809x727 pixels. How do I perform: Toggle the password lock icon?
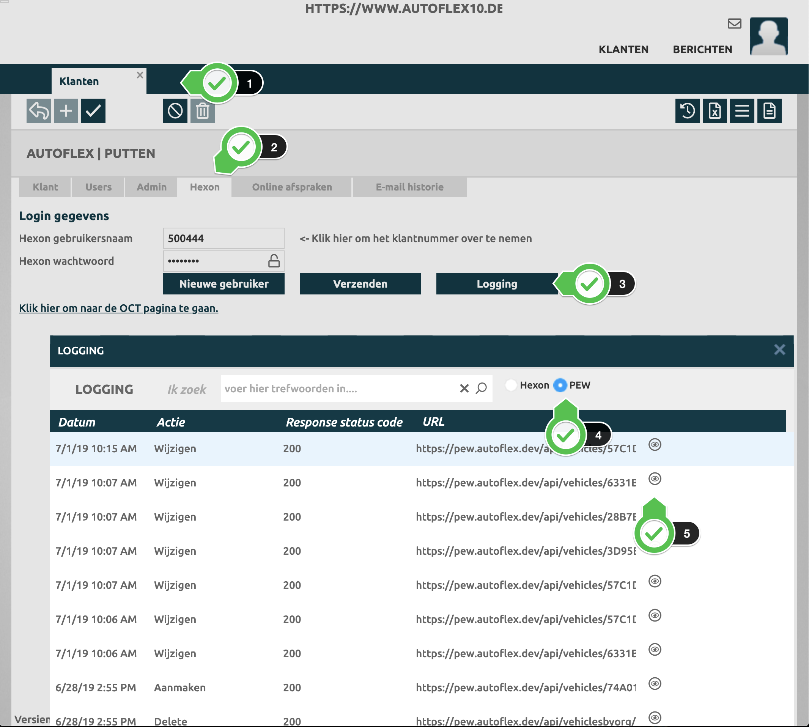[274, 261]
